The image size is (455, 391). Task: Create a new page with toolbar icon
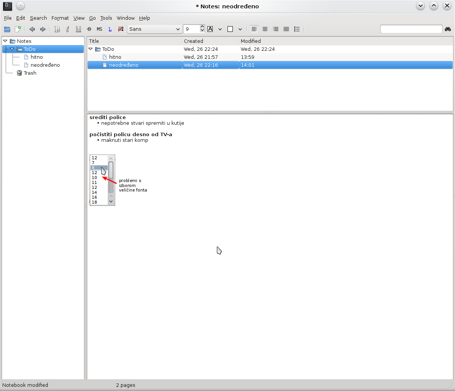pos(18,29)
